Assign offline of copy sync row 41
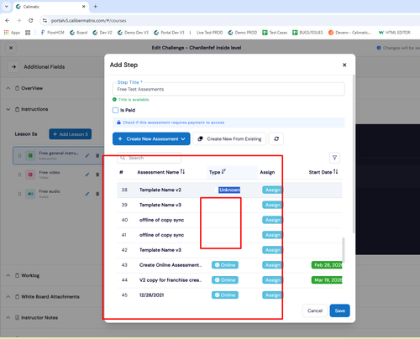This screenshot has height=339, width=420. (272, 235)
